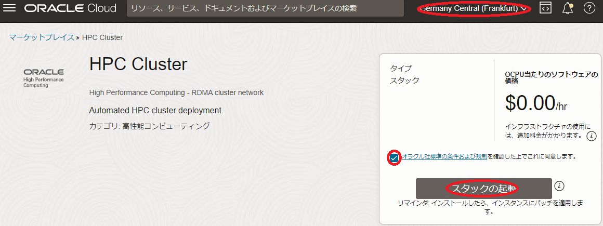Open the hamburger navigation menu

[x=10, y=9]
